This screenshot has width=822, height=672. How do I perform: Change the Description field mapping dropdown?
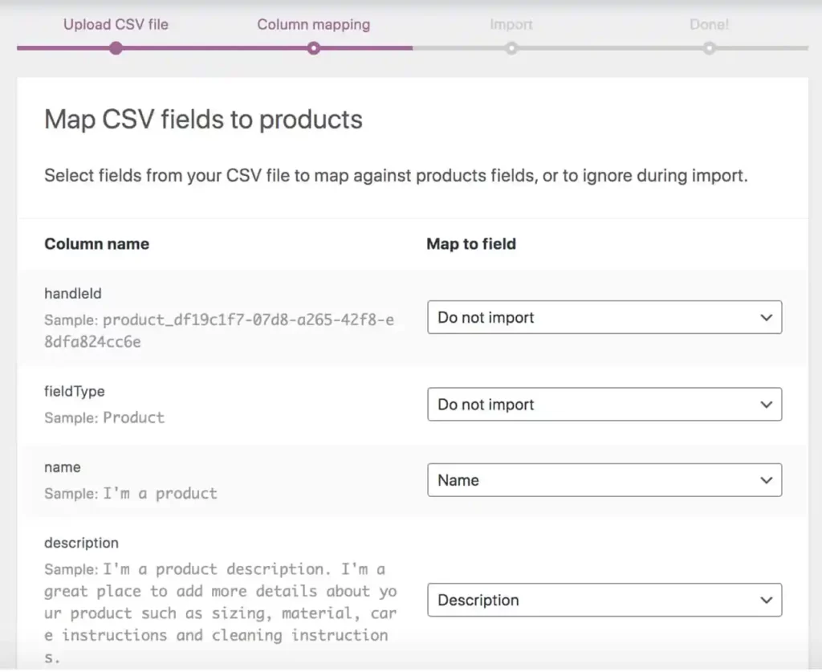604,600
